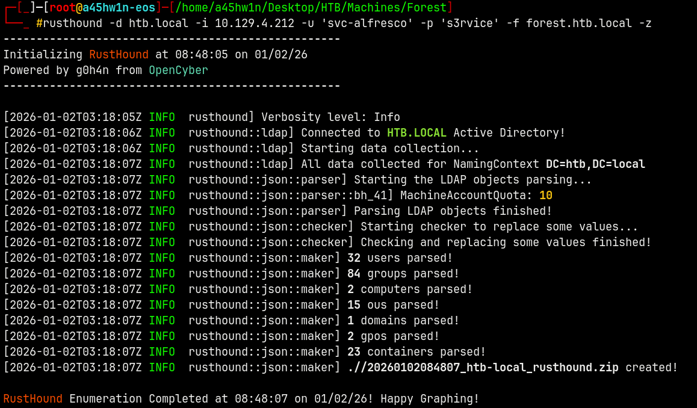Click the IP address 10.129.4.212

(255, 23)
